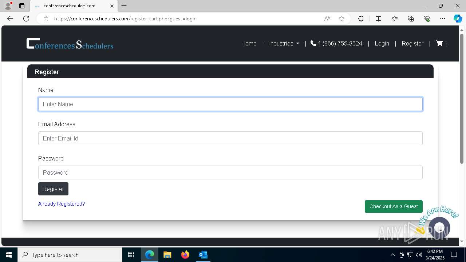
Task: Open the Windows Start menu
Action: (9, 255)
